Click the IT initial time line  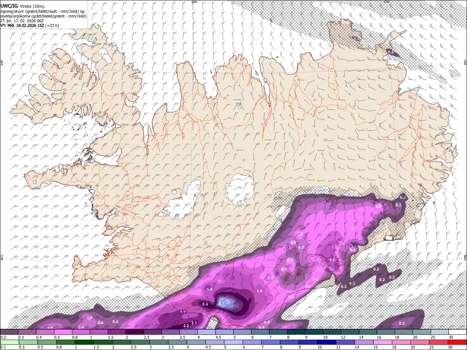coord(23,21)
